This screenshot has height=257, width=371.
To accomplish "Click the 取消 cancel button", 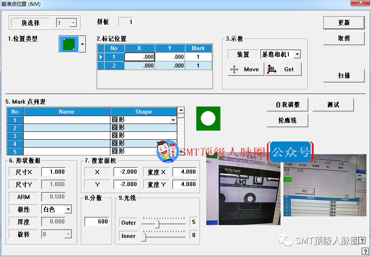I will point(344,38).
